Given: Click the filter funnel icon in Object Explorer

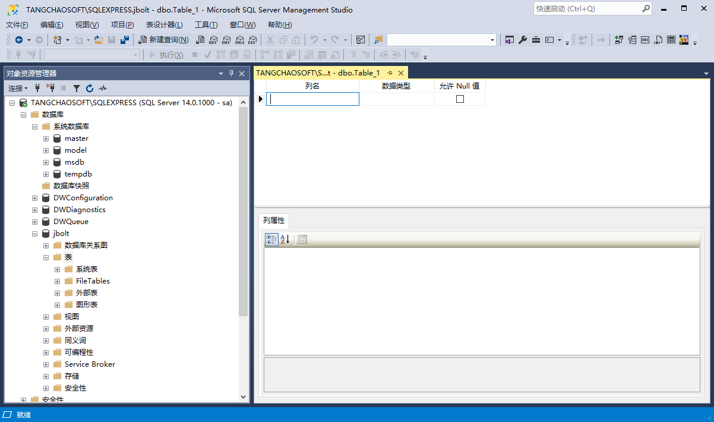Looking at the screenshot, I should click(77, 88).
